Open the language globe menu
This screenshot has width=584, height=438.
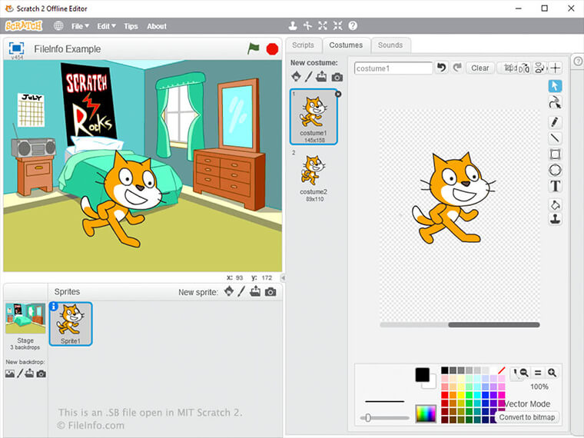pos(58,26)
